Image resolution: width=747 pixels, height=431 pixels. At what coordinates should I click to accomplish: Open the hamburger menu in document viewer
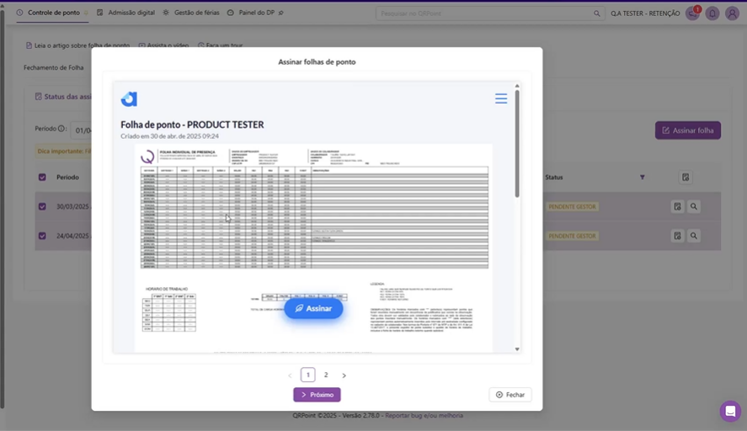[x=500, y=98]
